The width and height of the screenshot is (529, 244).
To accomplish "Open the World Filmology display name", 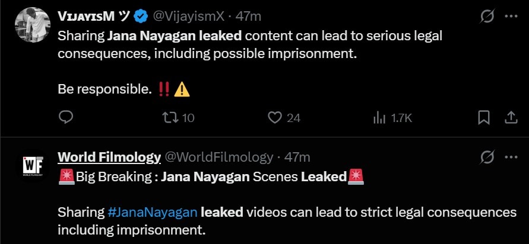I will [x=109, y=157].
